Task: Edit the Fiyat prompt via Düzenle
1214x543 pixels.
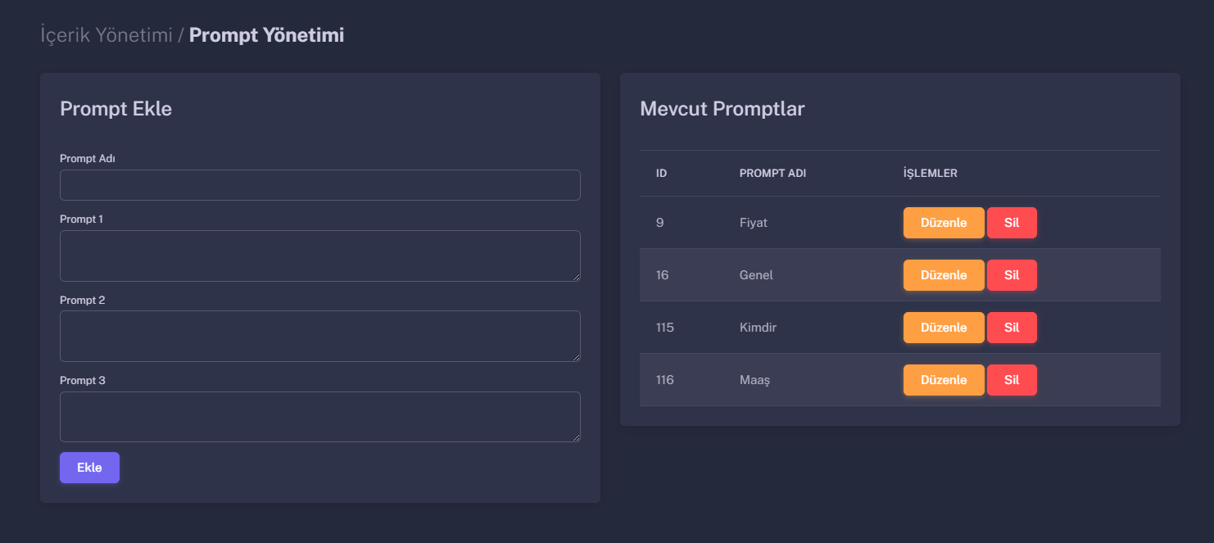Action: click(x=944, y=223)
